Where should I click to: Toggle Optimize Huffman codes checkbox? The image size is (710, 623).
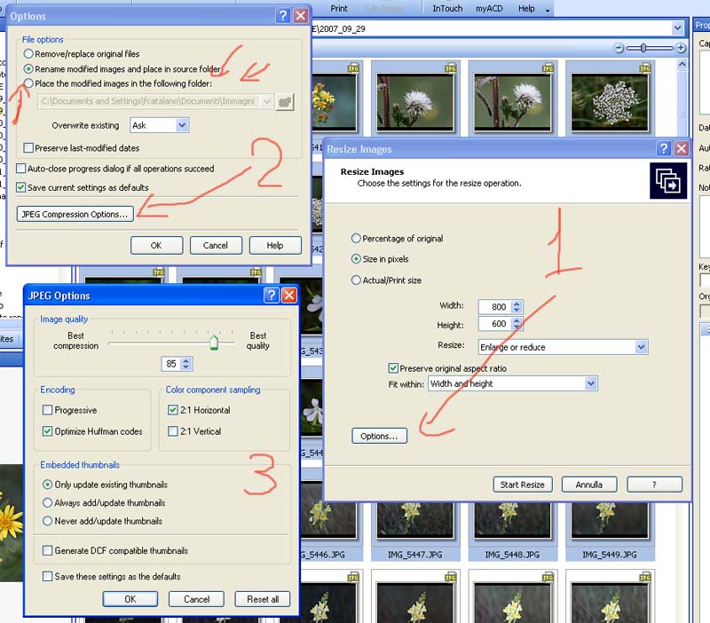coord(47,431)
